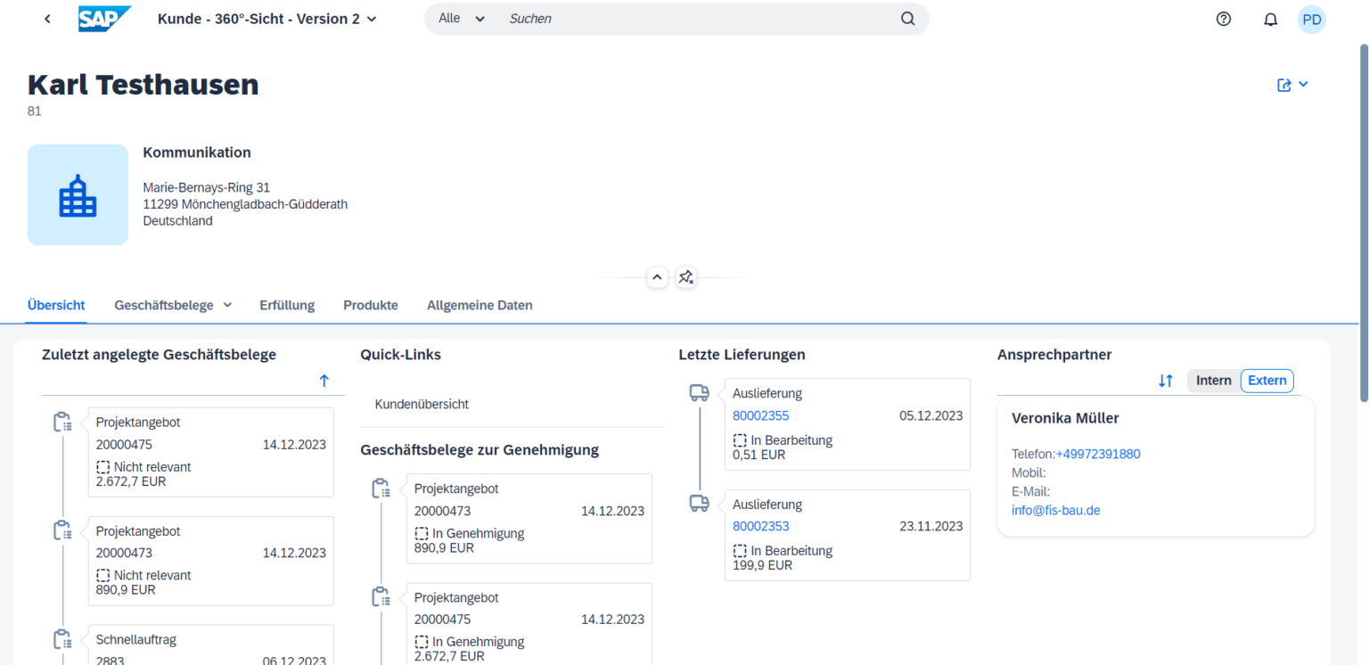Click clipboard icon beside Schnellauftrag 2883
The height and width of the screenshot is (665, 1369).
point(62,639)
